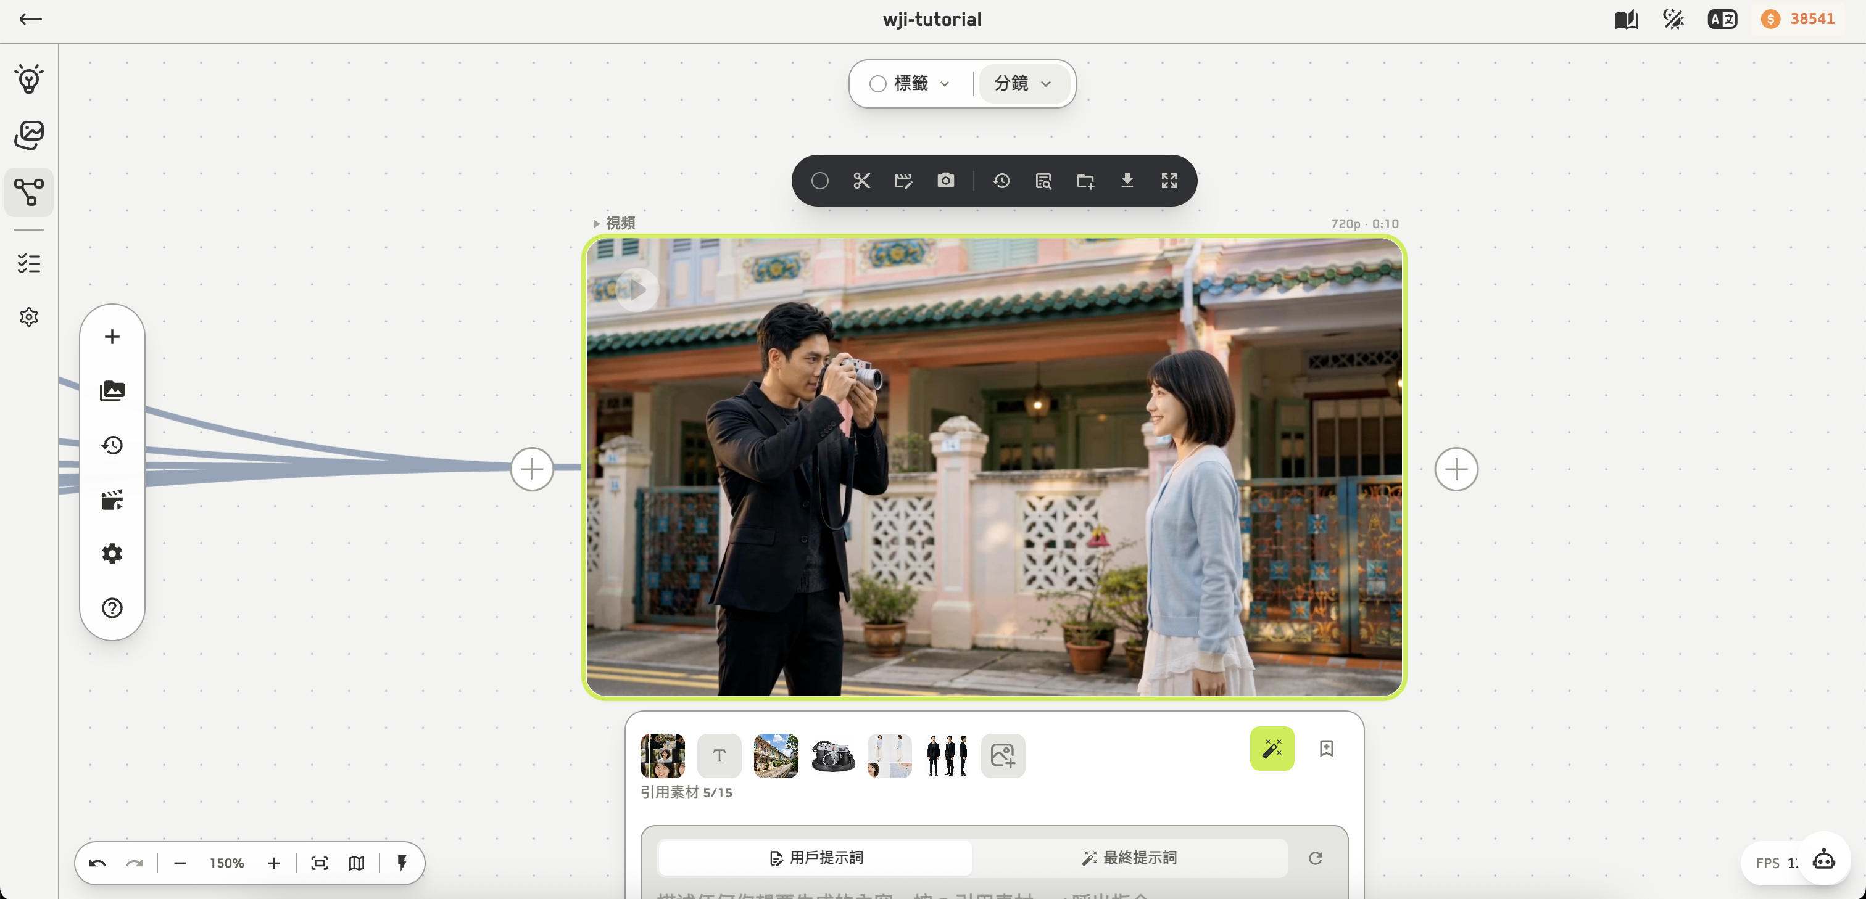Expand video to fullscreen
1866x899 pixels.
1169,181
